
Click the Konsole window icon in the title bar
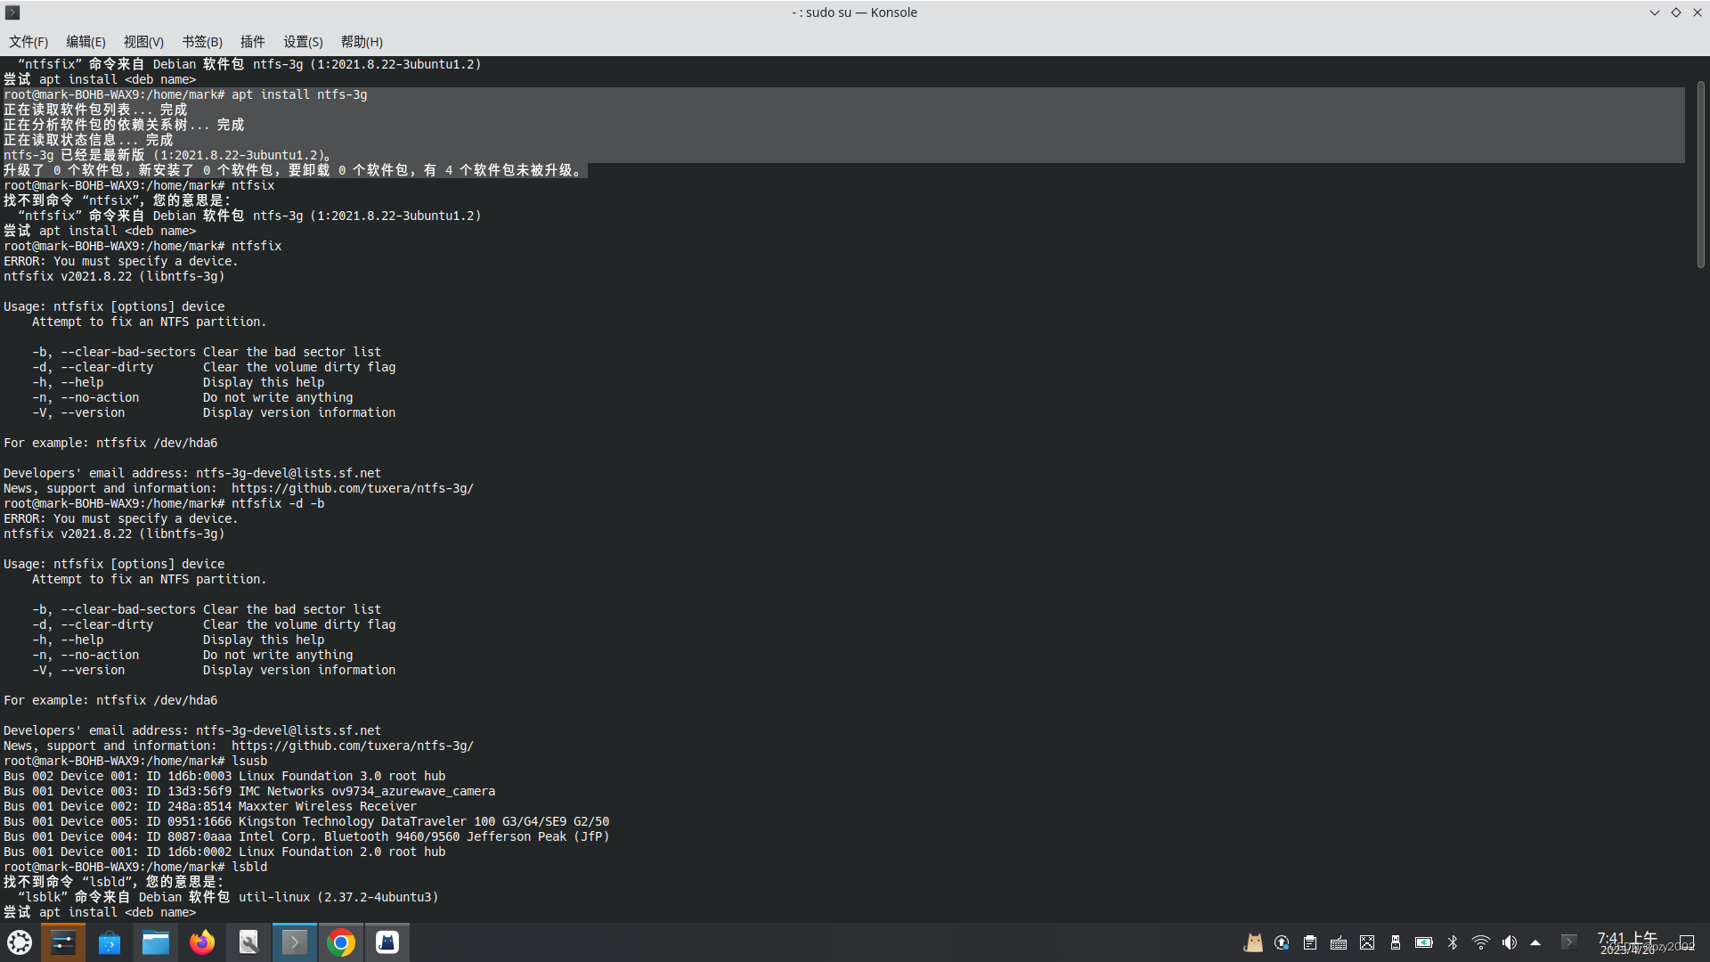(x=12, y=12)
